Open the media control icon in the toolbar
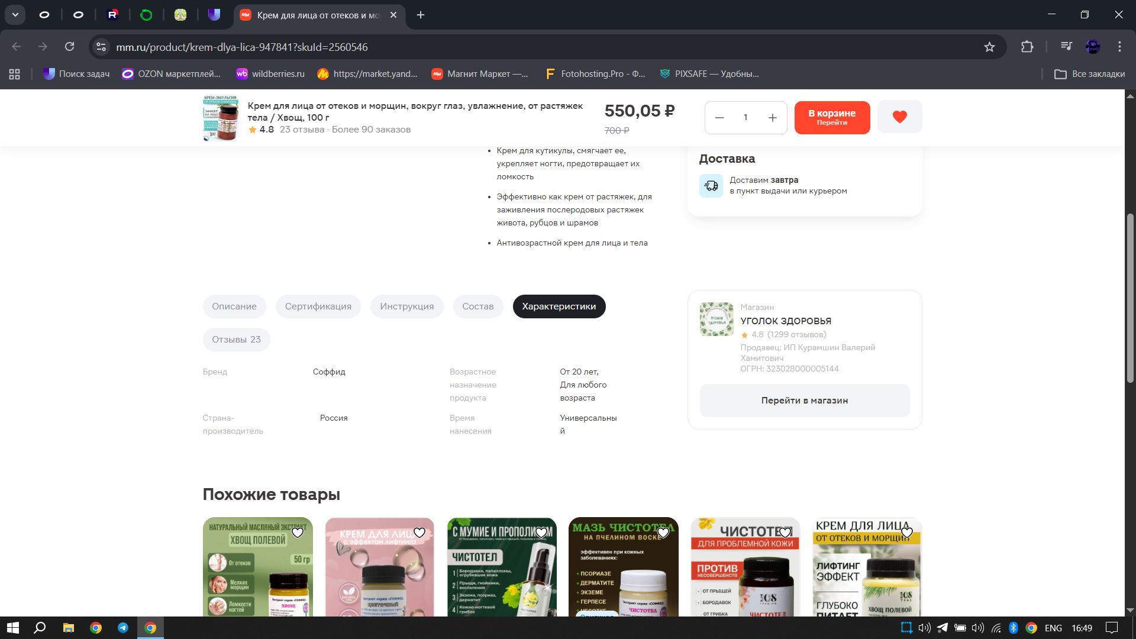The width and height of the screenshot is (1136, 639). pyautogui.click(x=1066, y=47)
